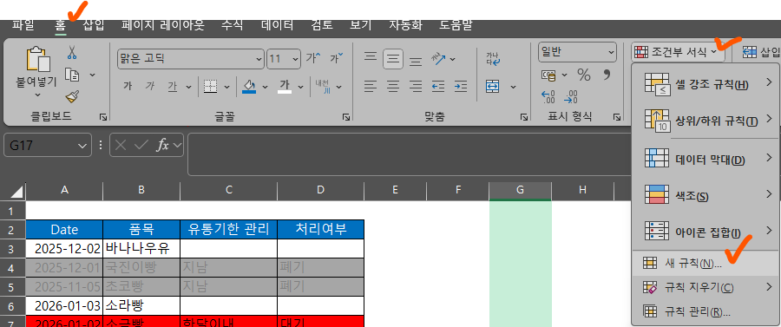This screenshot has width=781, height=327.
Task: Open the 조건부 서식 dropdown
Action: coord(678,52)
